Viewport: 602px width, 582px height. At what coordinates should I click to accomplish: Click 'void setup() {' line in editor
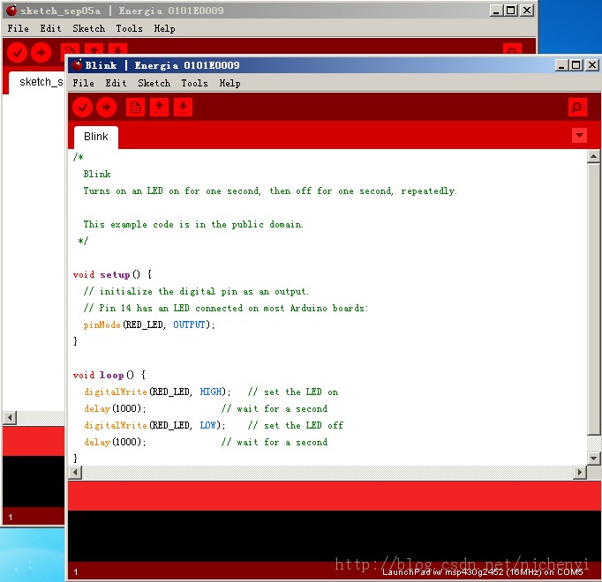(x=112, y=274)
